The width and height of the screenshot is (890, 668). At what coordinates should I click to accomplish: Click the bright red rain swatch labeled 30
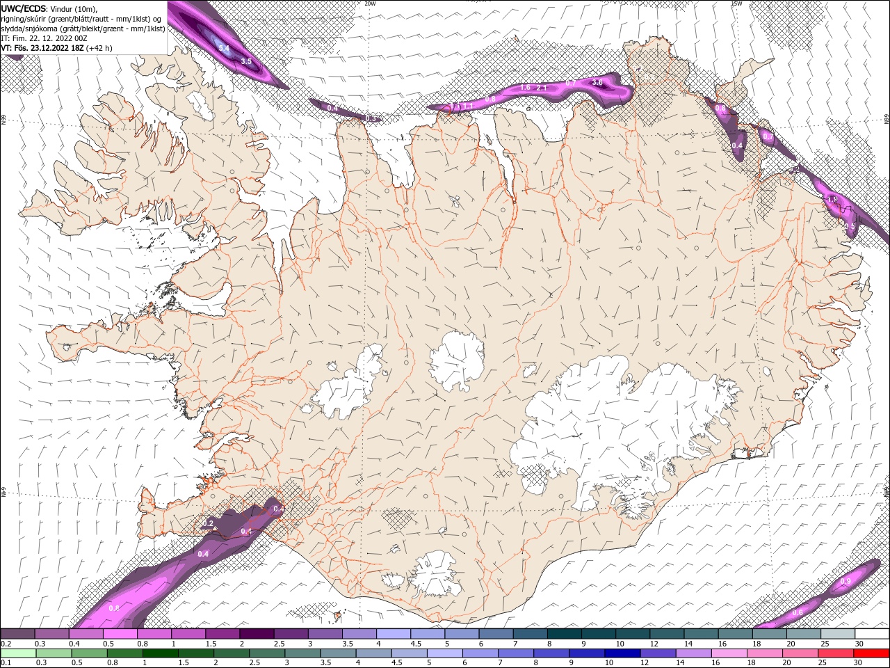(871, 653)
